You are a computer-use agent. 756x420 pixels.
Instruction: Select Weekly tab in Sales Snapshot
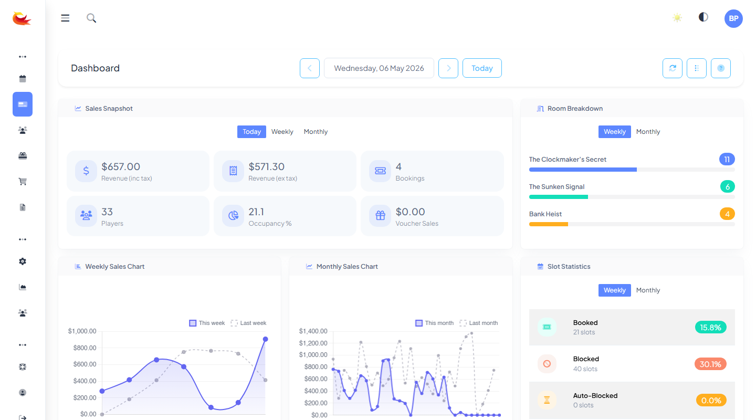coord(282,132)
